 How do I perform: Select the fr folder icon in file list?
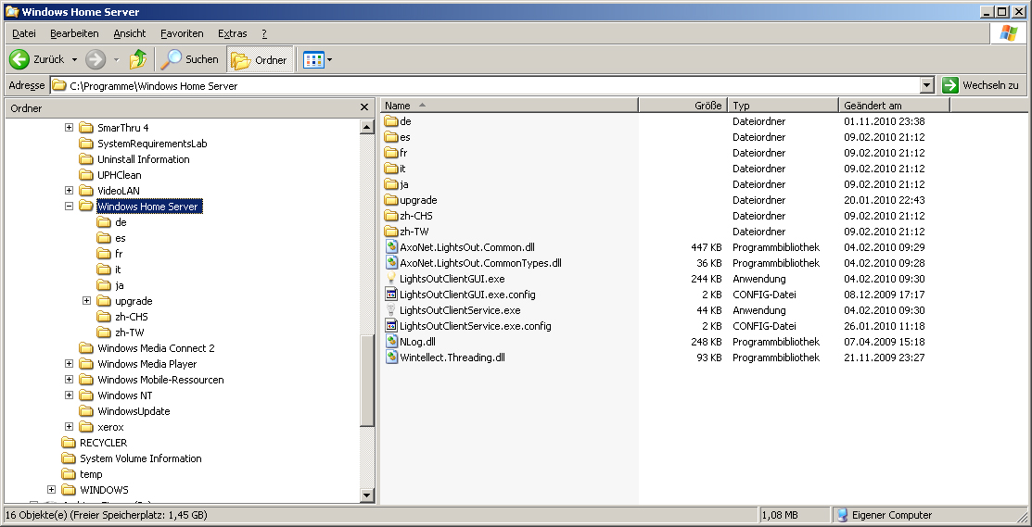391,153
